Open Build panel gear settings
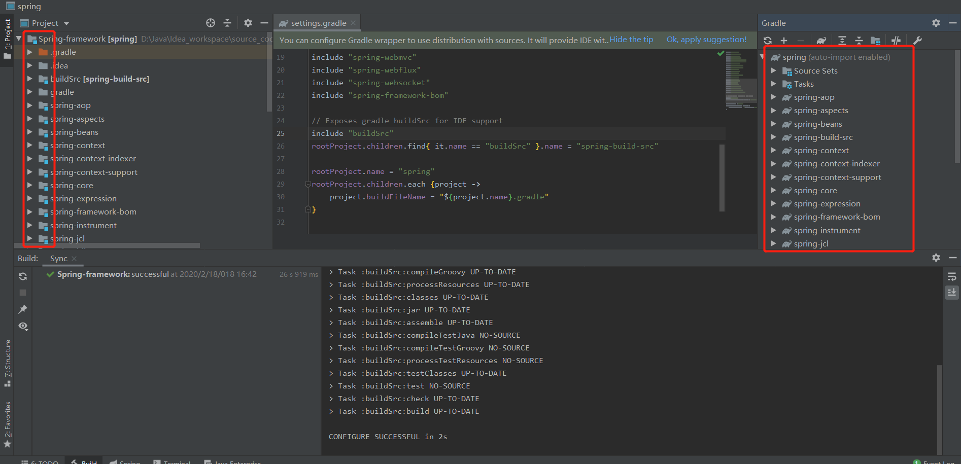This screenshot has height=464, width=961. (936, 258)
